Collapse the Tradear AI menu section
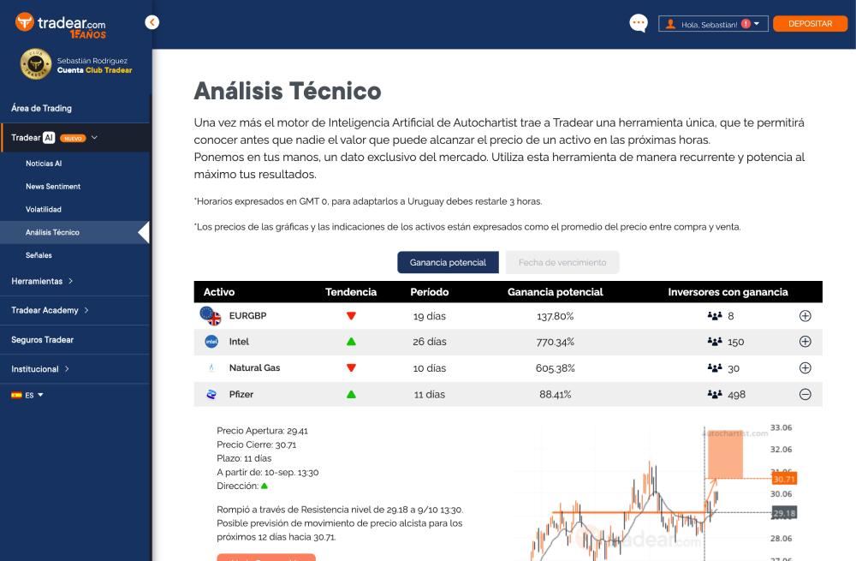The width and height of the screenshot is (856, 561). (x=94, y=138)
